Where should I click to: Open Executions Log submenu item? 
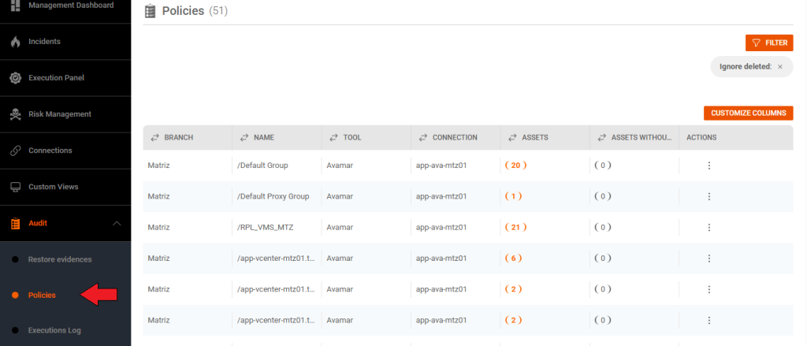tap(54, 330)
